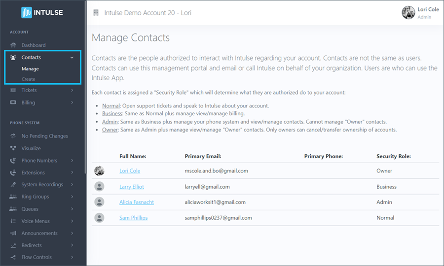Click the Full Name column header

(133, 156)
